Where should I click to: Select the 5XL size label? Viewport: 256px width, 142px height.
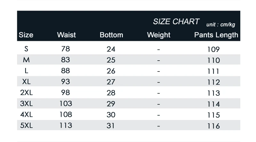26,125
